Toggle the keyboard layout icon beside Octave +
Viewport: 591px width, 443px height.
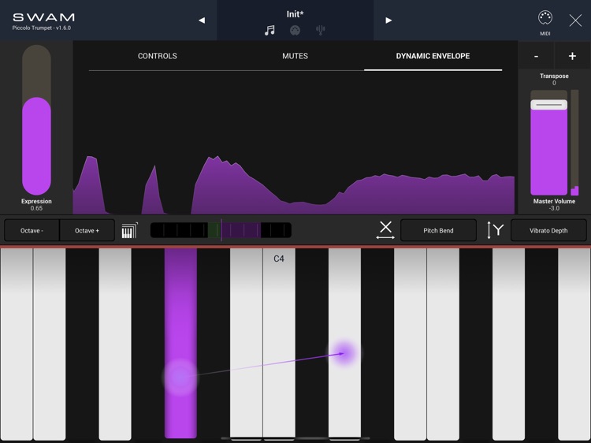pyautogui.click(x=130, y=230)
